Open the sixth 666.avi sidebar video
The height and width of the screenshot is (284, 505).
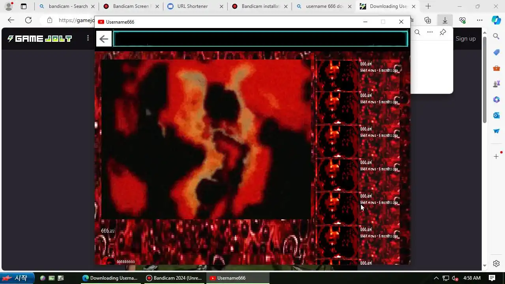[358, 242]
